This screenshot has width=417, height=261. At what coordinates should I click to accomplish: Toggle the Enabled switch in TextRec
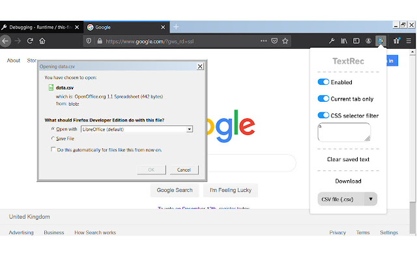click(x=323, y=82)
